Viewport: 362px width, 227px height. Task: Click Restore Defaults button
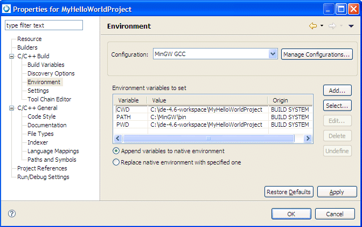point(289,192)
